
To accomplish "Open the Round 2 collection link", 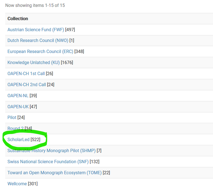I will pyautogui.click(x=15, y=128).
